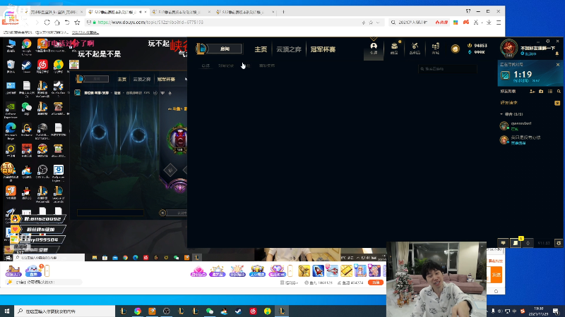Close the queue timer 1:19 panel

(558, 65)
